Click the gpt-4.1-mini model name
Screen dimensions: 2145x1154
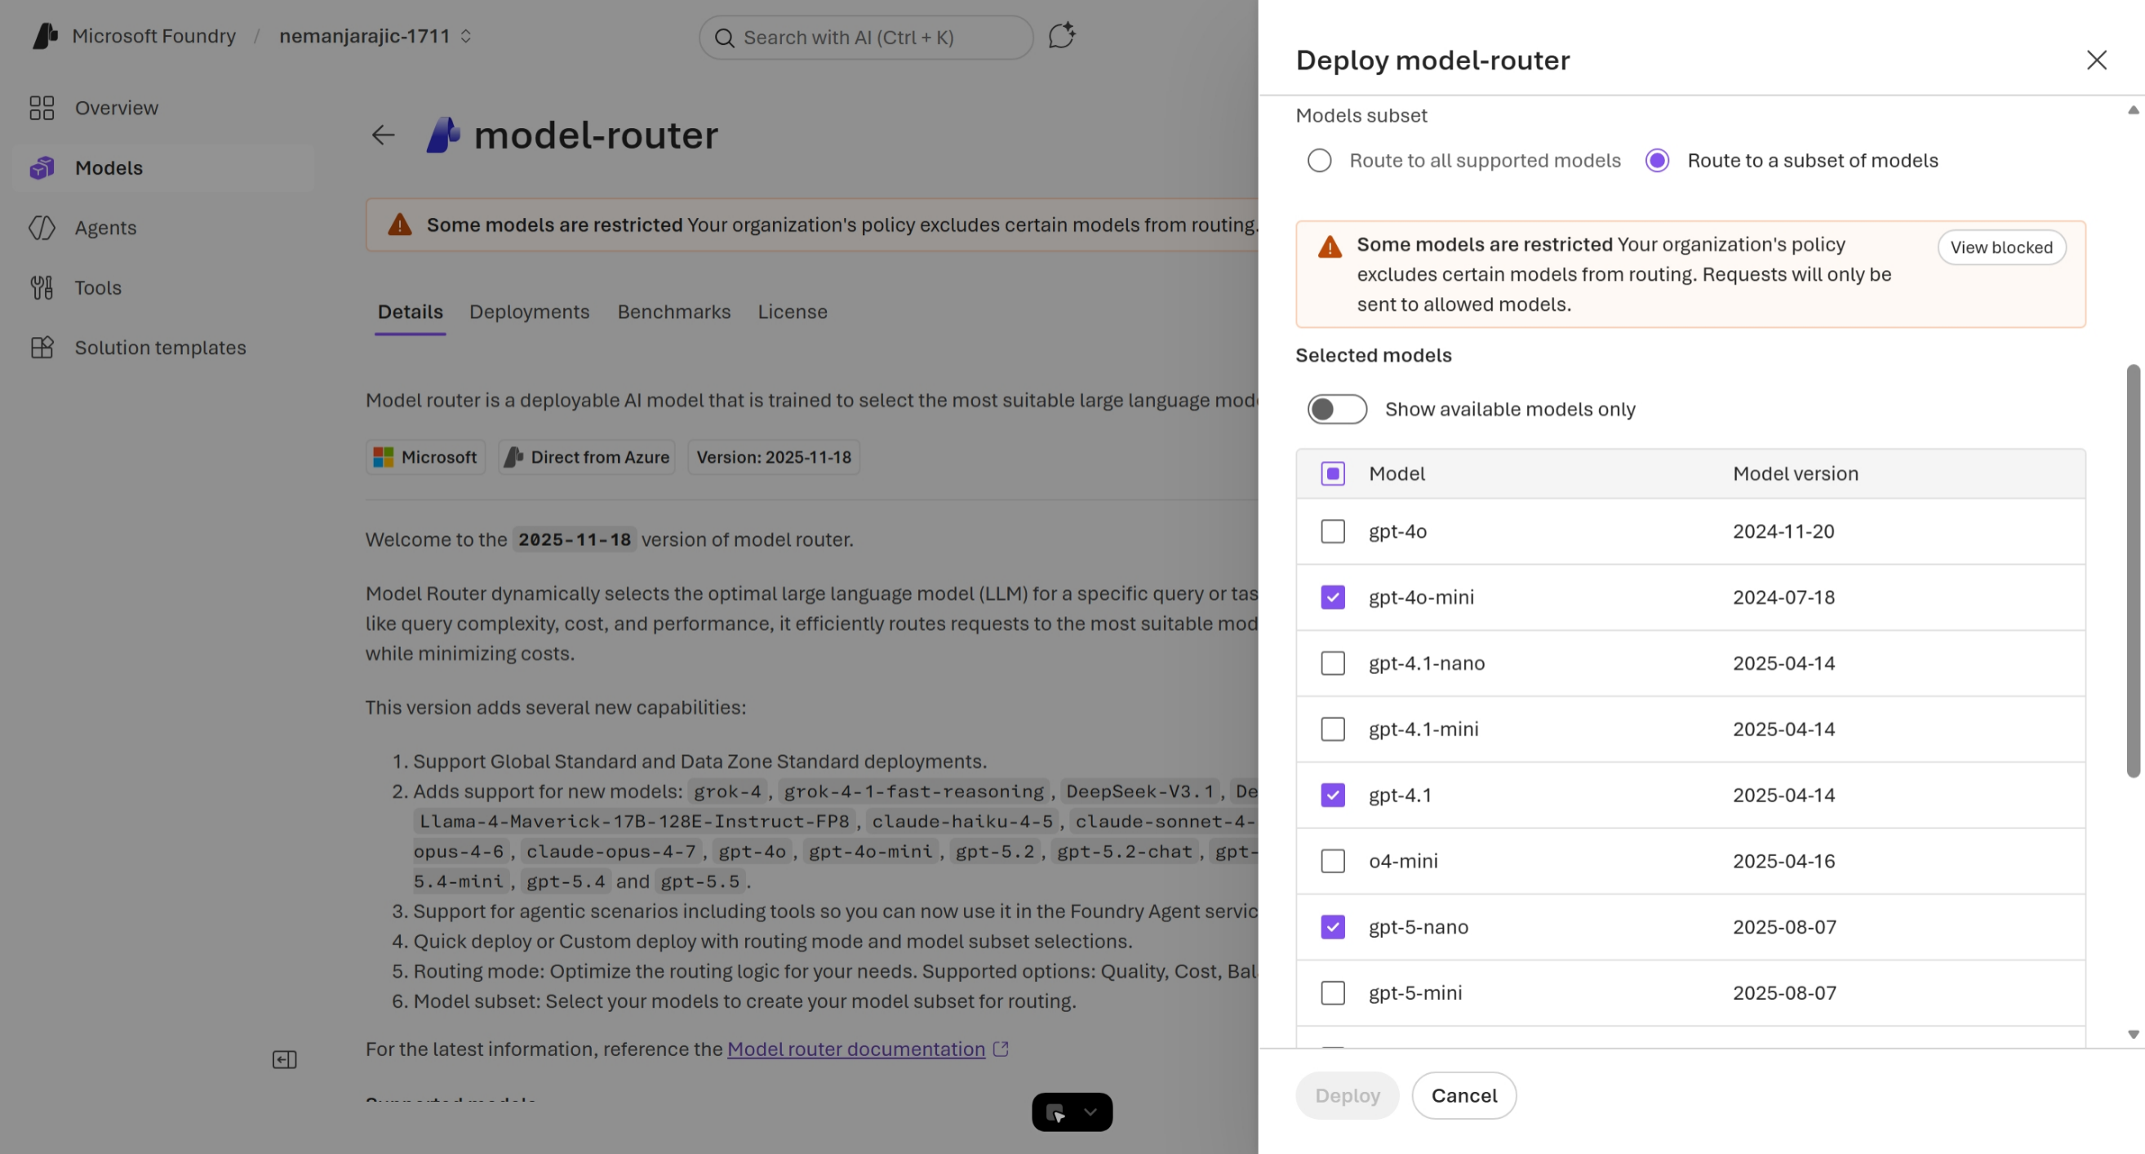click(x=1423, y=730)
